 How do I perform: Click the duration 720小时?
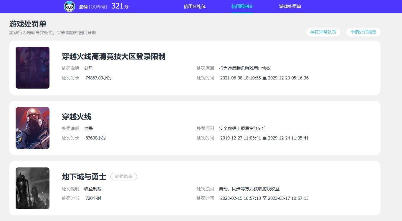[93, 198]
